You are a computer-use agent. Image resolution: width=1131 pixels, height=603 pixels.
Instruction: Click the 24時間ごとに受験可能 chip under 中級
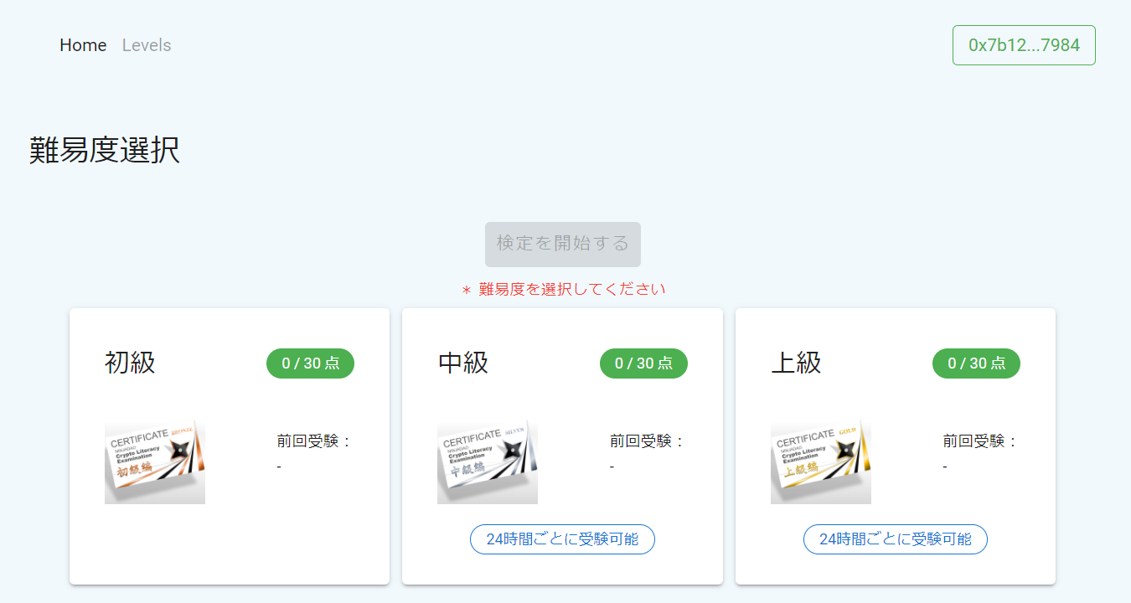pyautogui.click(x=562, y=539)
